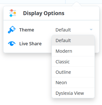Switch to the Classic theme
Viewport: 102px width, 105px height.
click(x=73, y=61)
